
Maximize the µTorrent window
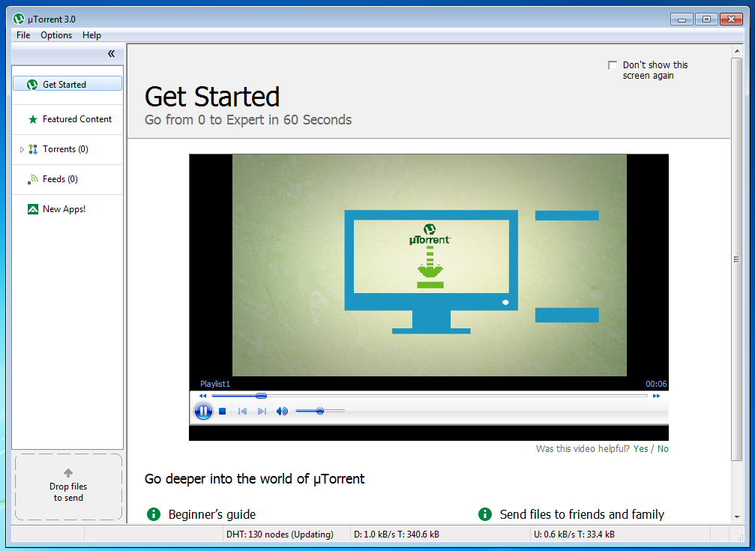point(706,19)
